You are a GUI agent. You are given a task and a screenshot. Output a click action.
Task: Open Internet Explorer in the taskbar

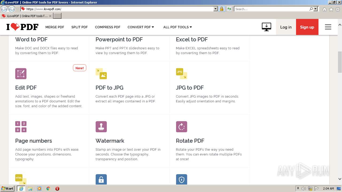(x=21, y=189)
